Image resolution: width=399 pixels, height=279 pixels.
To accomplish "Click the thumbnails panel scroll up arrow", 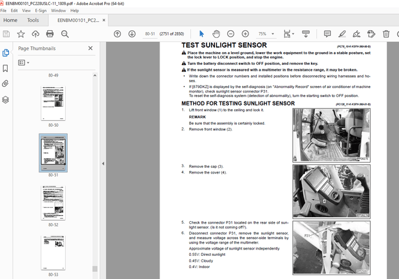I will (95, 75).
